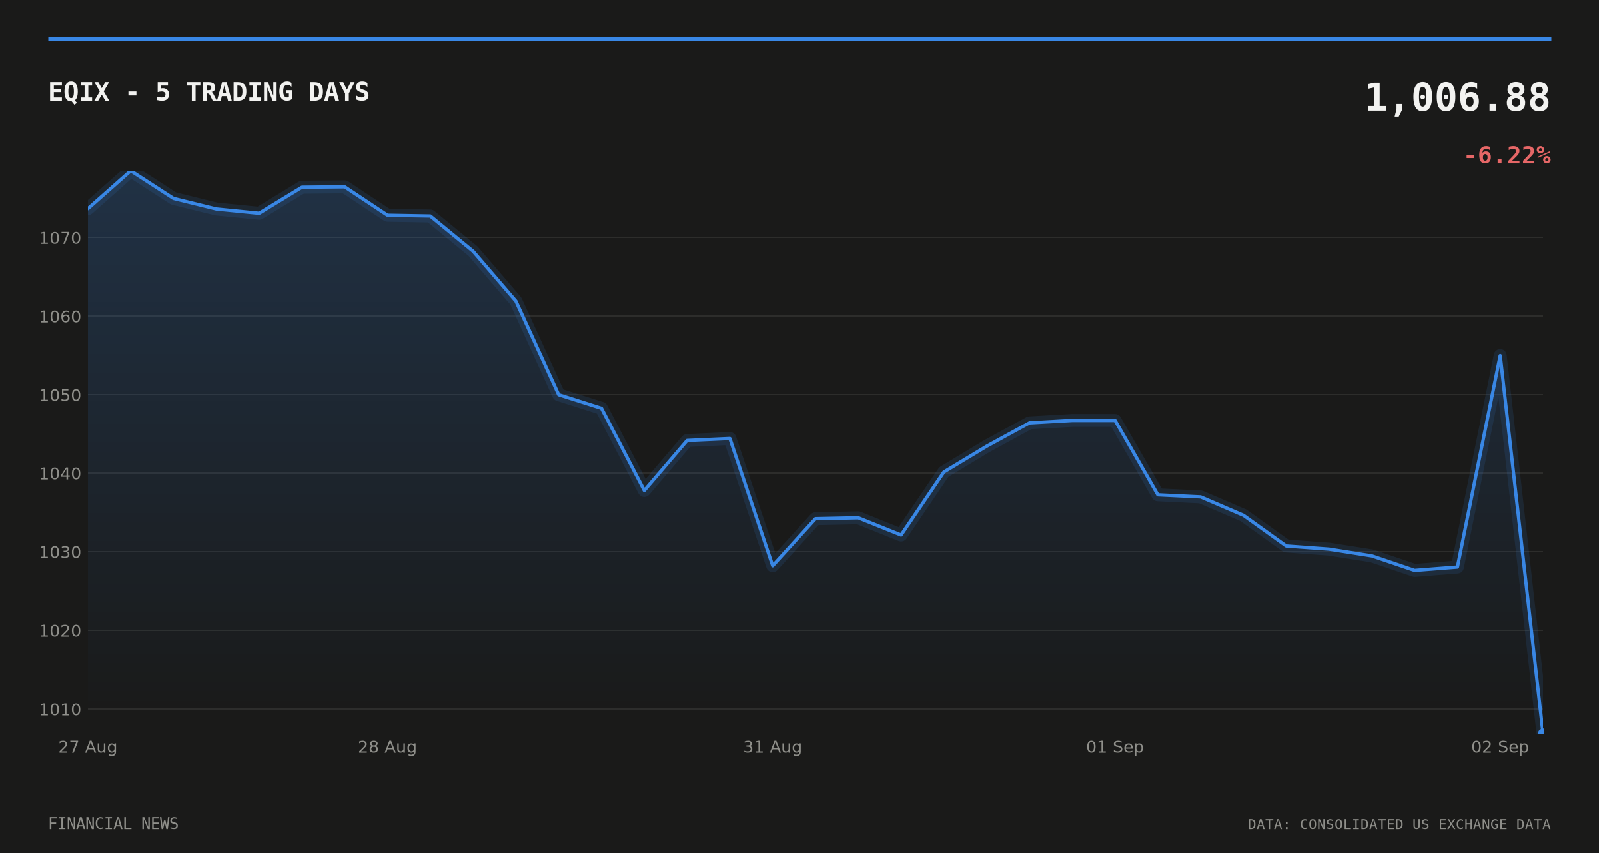Click the 31 Aug date label
The image size is (1599, 853).
772,747
